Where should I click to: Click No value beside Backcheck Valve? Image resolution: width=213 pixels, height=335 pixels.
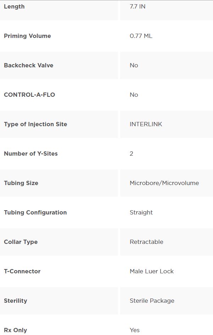click(x=134, y=65)
